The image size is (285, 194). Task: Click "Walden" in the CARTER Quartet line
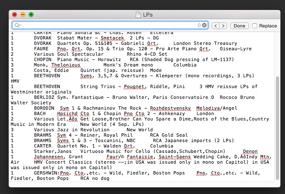112,146
